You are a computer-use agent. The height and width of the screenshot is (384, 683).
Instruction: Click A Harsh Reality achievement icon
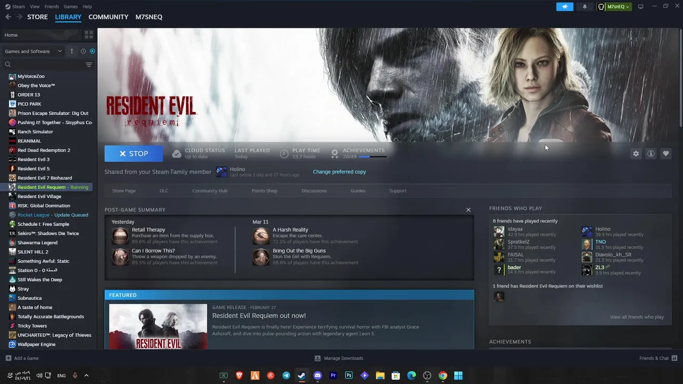[x=261, y=236]
